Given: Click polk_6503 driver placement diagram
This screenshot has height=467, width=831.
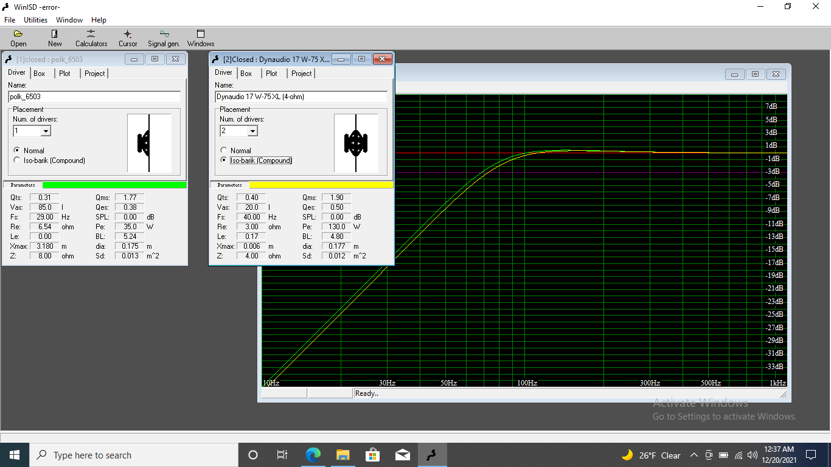Looking at the screenshot, I should pyautogui.click(x=149, y=143).
